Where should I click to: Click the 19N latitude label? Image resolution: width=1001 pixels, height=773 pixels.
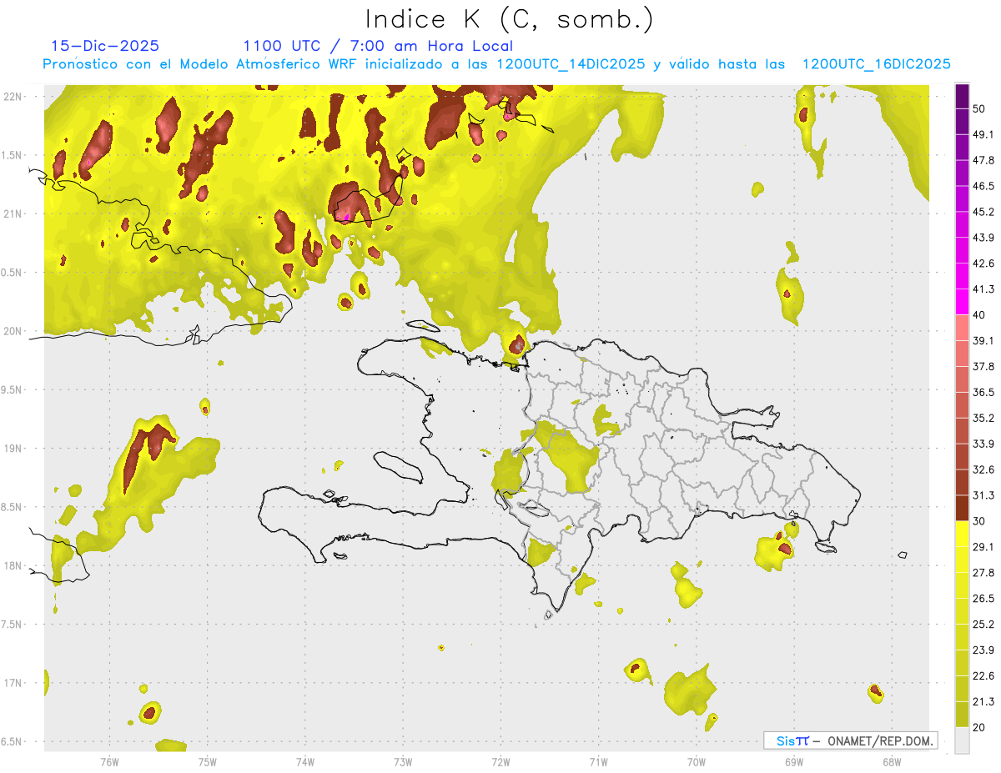click(x=14, y=448)
